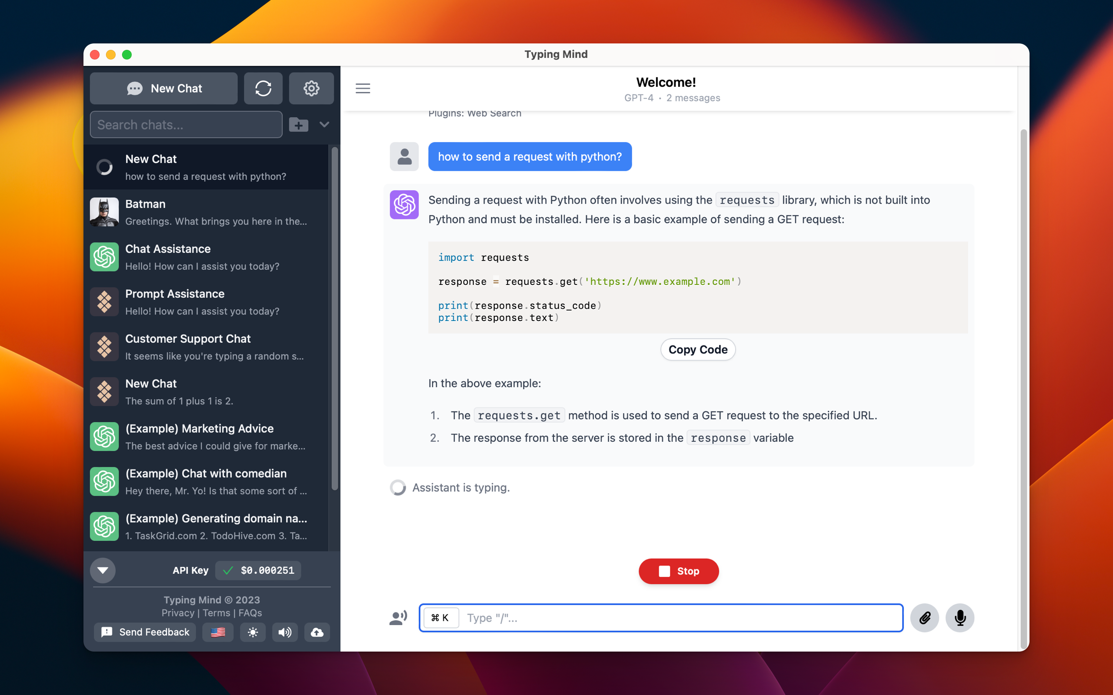Viewport: 1113px width, 695px height.
Task: Collapse the API Key panel
Action: (103, 570)
